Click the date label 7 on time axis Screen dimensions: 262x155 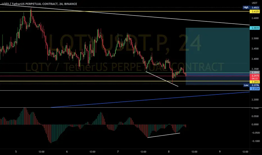pos(118,152)
